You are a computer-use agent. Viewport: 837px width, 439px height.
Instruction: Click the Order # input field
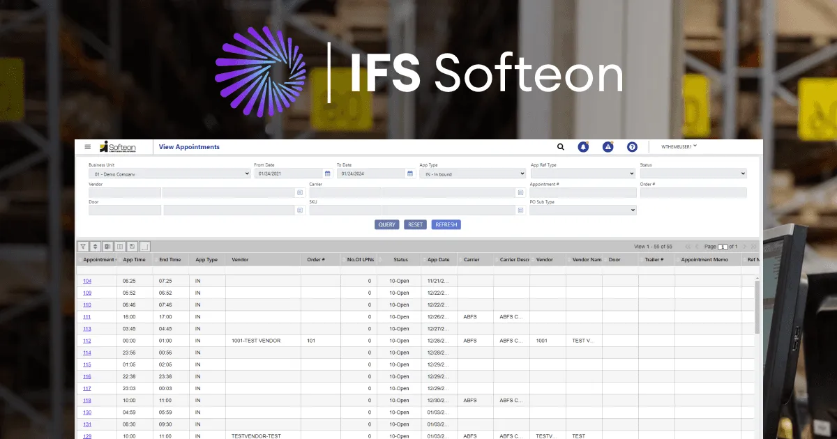tap(693, 192)
